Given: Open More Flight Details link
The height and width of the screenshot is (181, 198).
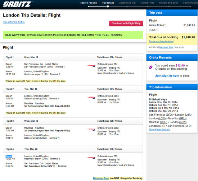Looking at the screenshot, I should point(159,130).
